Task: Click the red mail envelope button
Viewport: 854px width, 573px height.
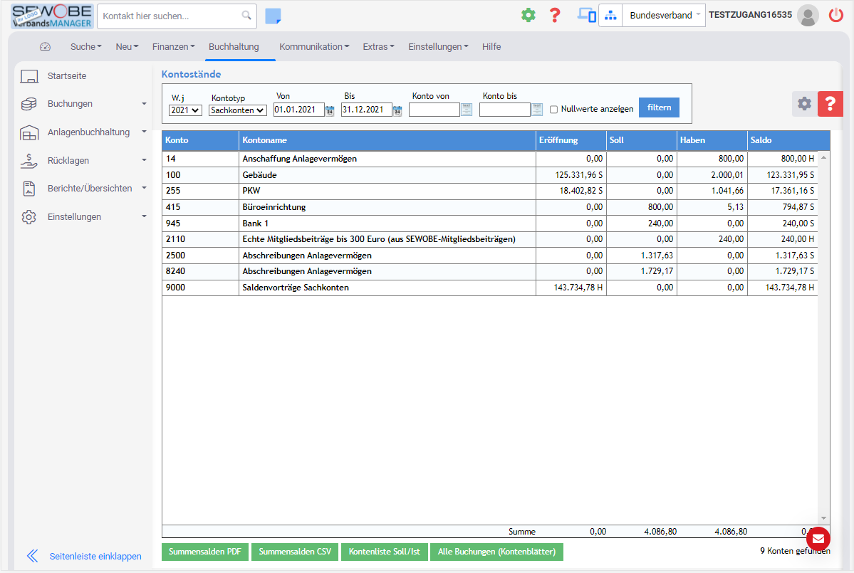Action: point(818,538)
